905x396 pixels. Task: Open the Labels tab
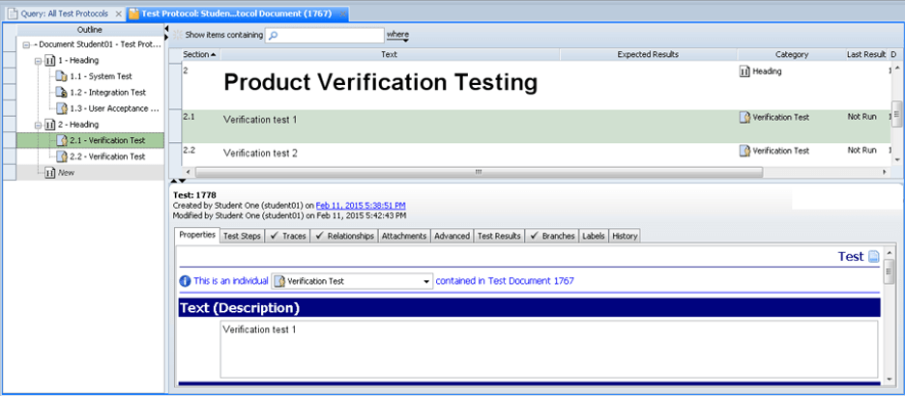coord(594,236)
